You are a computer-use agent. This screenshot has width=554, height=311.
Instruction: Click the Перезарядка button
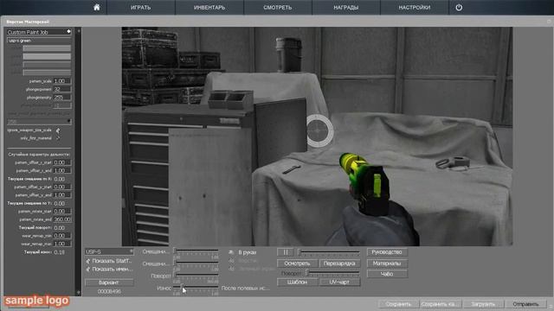[x=339, y=263]
